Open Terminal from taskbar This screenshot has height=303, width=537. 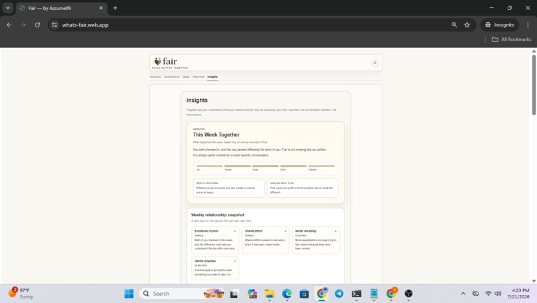click(x=356, y=294)
